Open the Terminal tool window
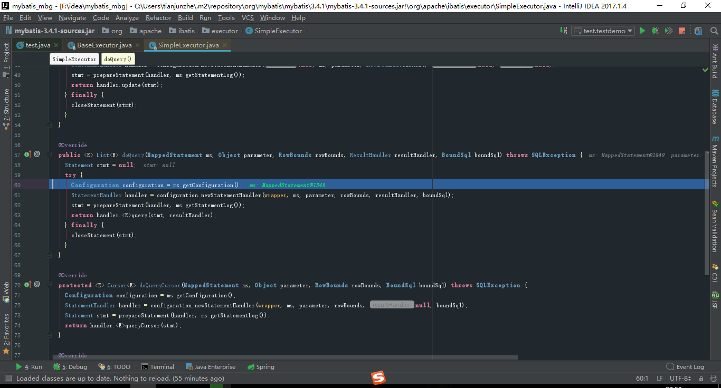This screenshot has width=721, height=388. (x=158, y=366)
